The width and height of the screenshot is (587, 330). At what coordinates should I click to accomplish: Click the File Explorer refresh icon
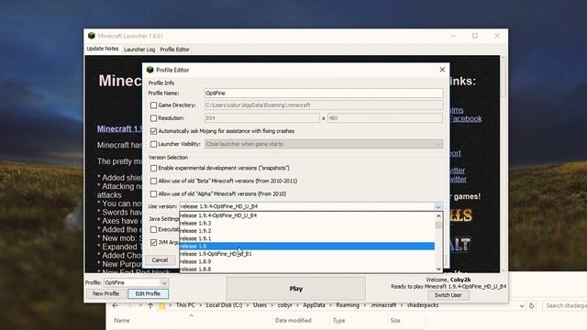click(532, 305)
